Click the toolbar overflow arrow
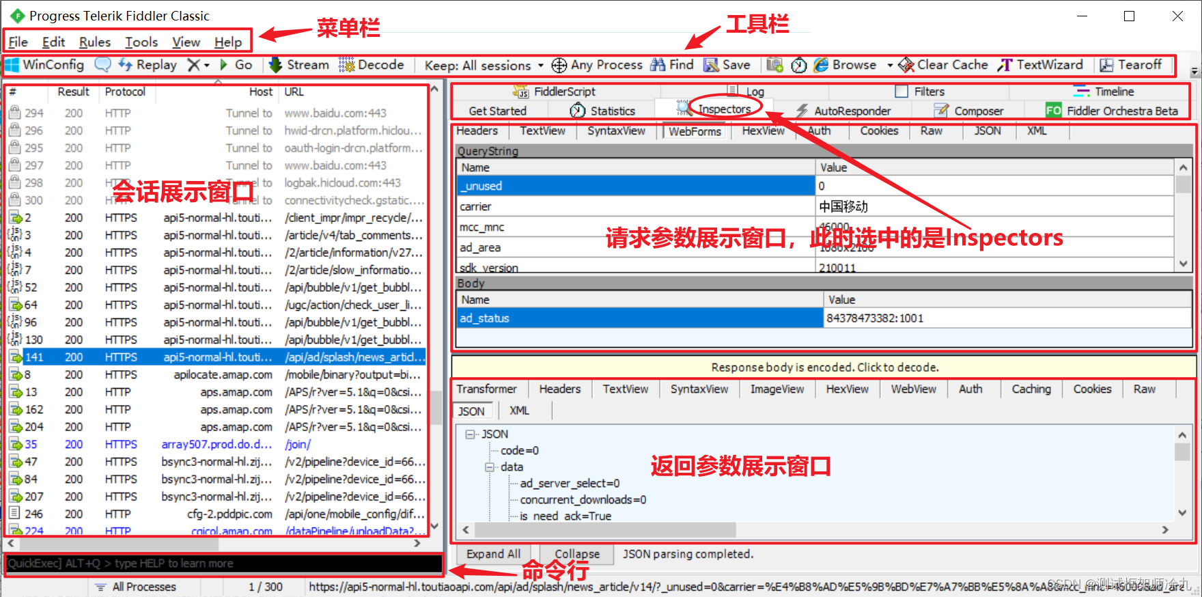The image size is (1202, 597). [x=1194, y=71]
